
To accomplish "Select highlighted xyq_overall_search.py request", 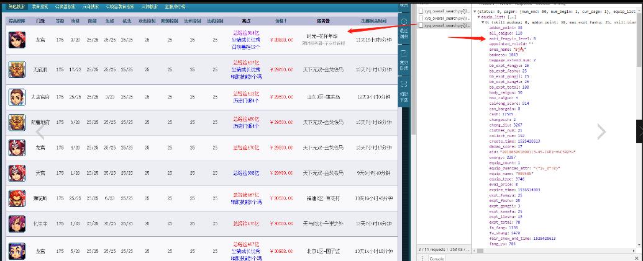I will pos(445,25).
